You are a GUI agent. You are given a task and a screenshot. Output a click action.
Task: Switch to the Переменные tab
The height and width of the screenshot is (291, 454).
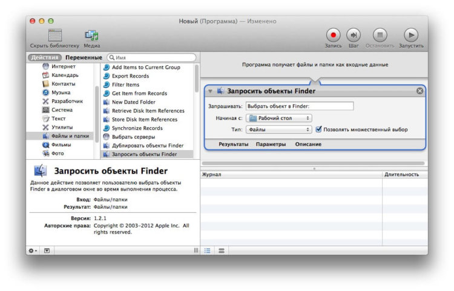(84, 57)
